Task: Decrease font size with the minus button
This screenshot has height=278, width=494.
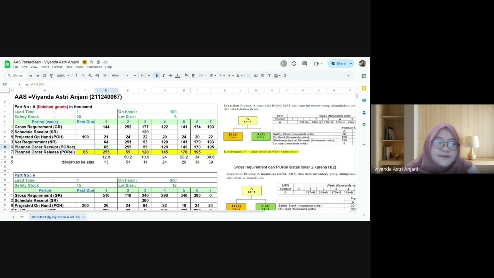Action: click(135, 76)
